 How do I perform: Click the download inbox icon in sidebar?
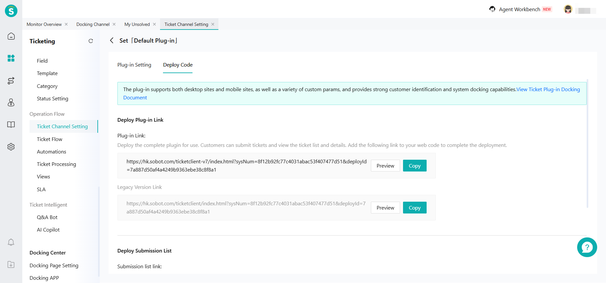pyautogui.click(x=11, y=265)
